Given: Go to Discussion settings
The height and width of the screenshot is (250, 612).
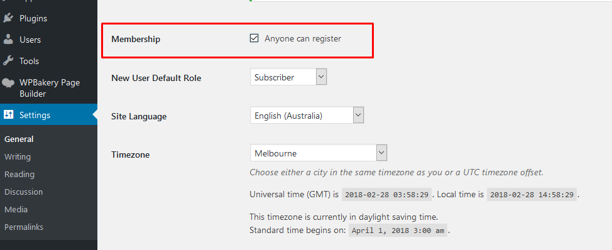Looking at the screenshot, I should point(23,192).
